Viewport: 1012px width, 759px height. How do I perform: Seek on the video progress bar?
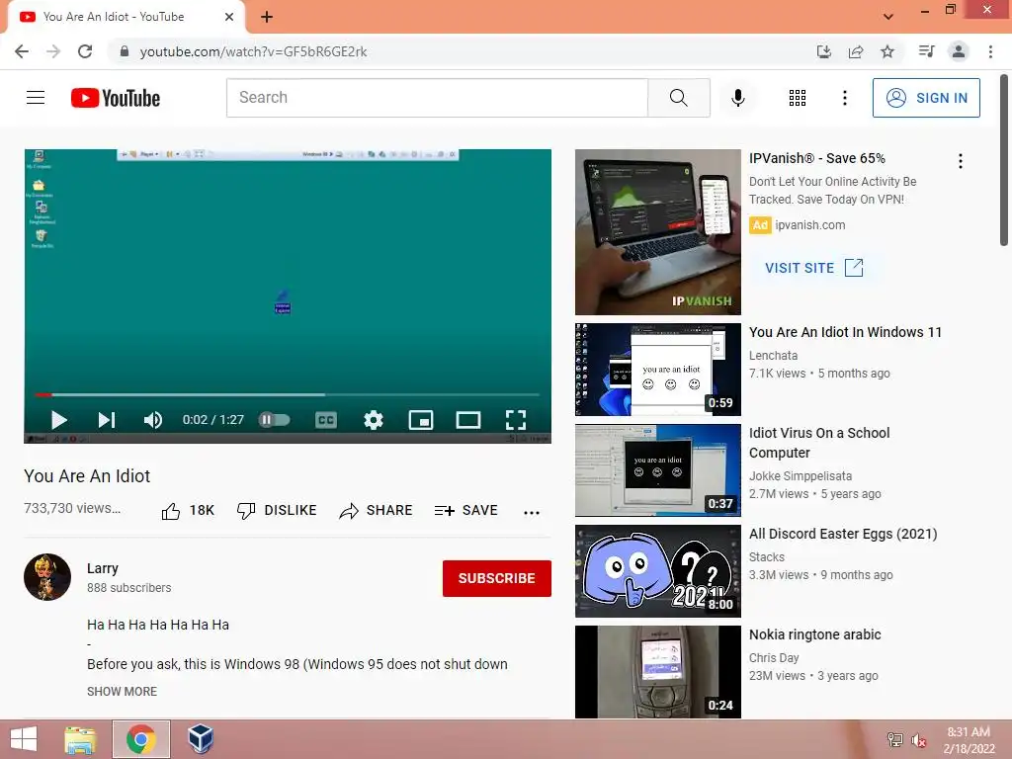click(288, 394)
